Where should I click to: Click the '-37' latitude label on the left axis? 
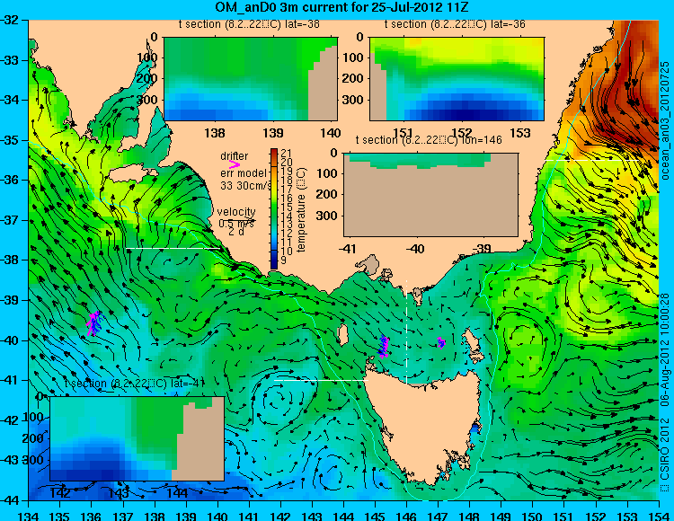coord(11,220)
